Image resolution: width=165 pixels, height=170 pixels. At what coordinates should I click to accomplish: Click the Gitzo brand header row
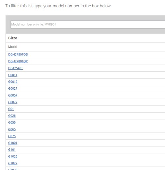85,38
